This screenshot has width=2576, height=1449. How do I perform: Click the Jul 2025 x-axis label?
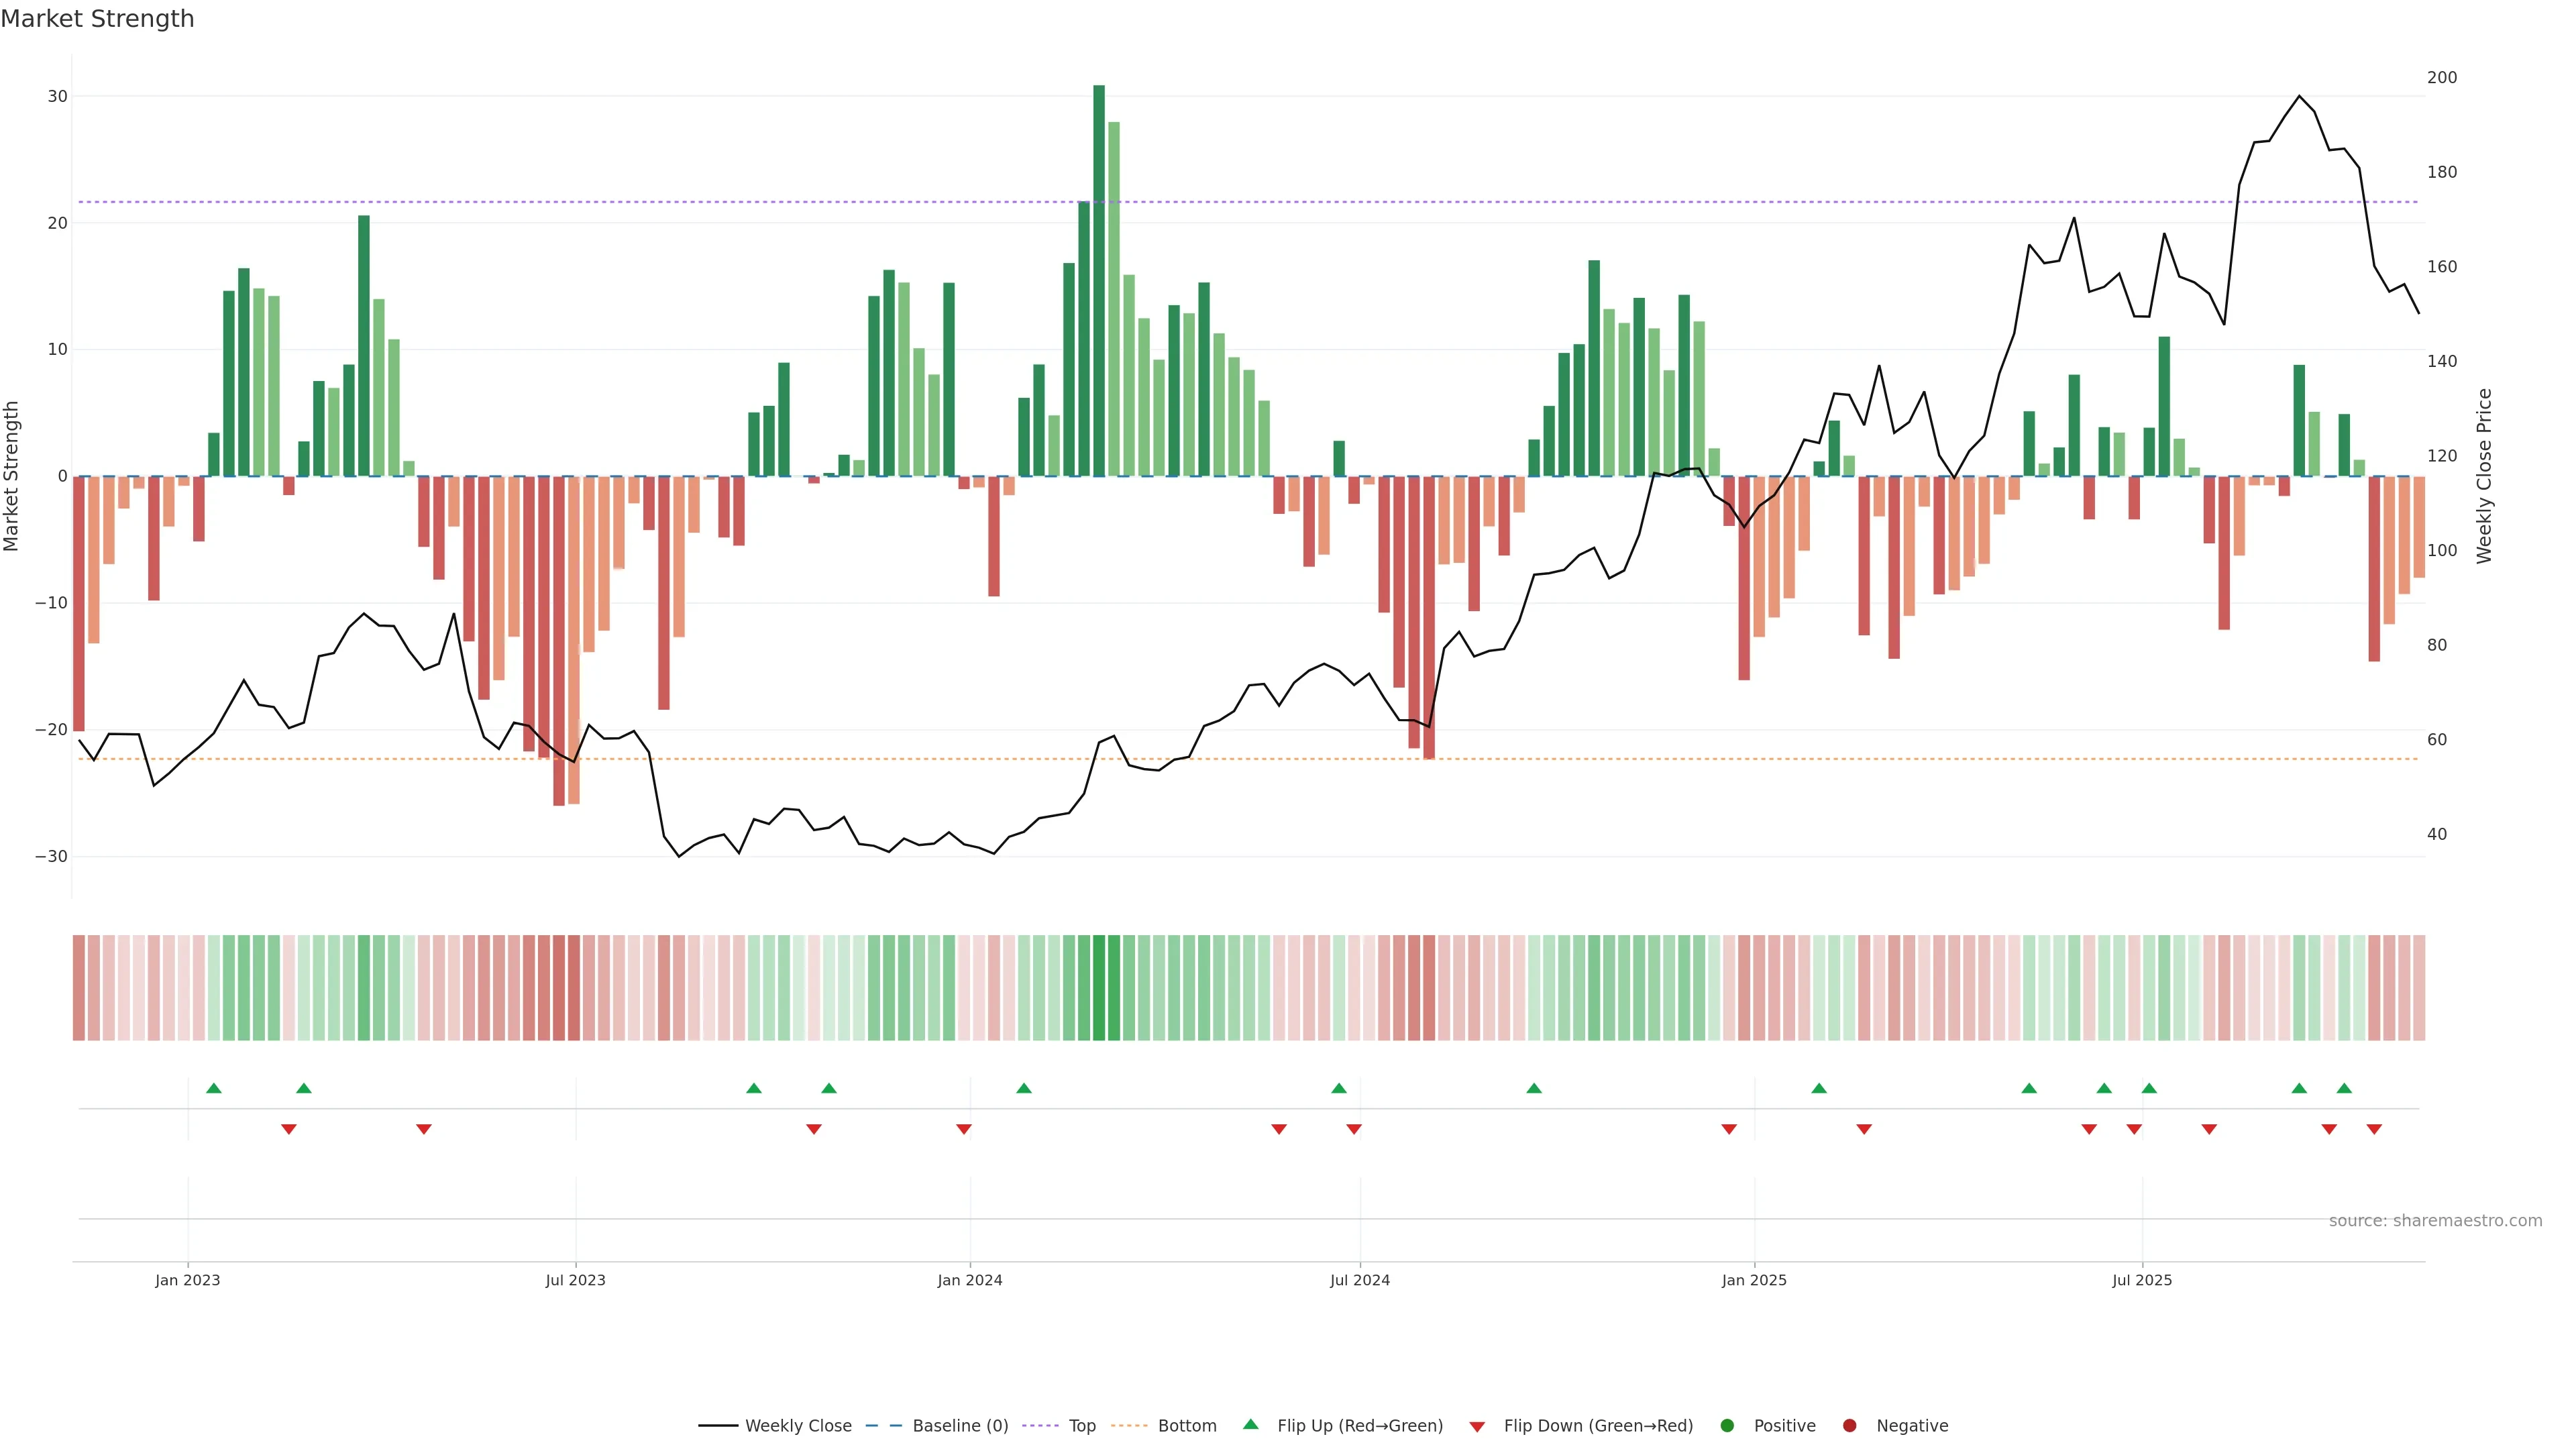click(x=2142, y=1280)
